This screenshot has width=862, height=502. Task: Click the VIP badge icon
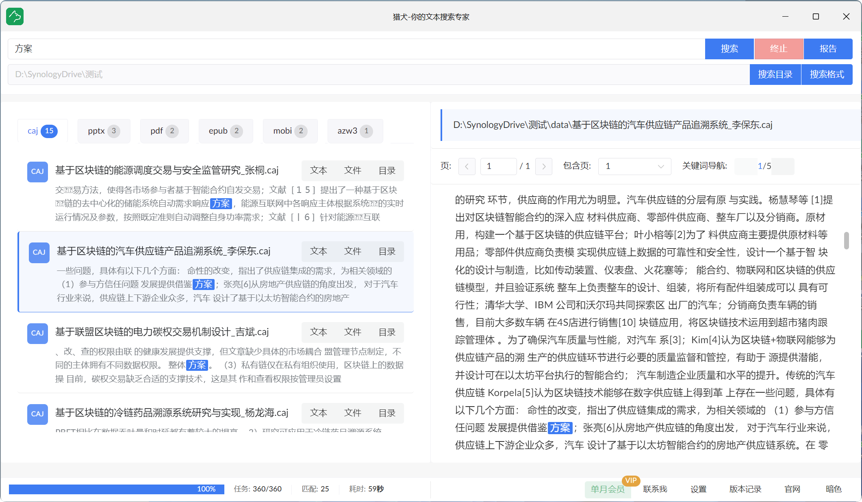pos(631,480)
